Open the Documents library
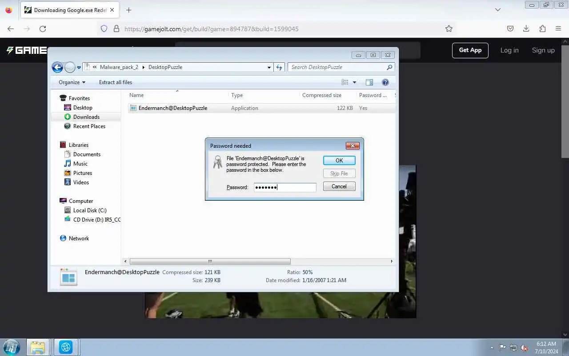Image resolution: width=569 pixels, height=356 pixels. pos(87,154)
